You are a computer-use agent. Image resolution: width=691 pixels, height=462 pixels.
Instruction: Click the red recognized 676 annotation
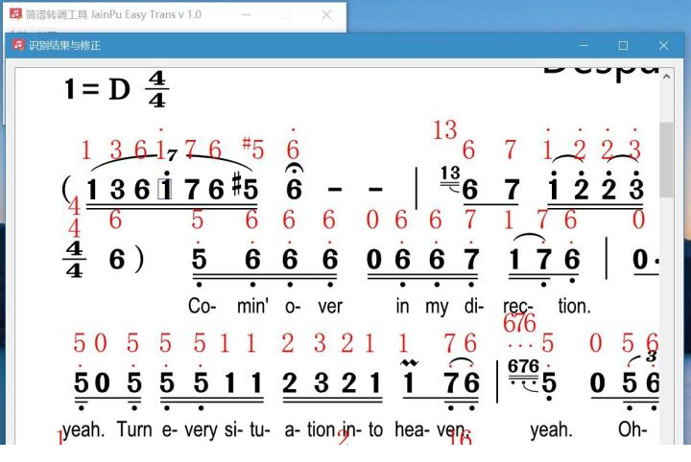click(x=519, y=323)
